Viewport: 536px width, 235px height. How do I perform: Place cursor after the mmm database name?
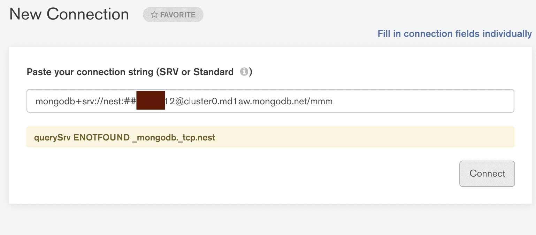point(333,102)
